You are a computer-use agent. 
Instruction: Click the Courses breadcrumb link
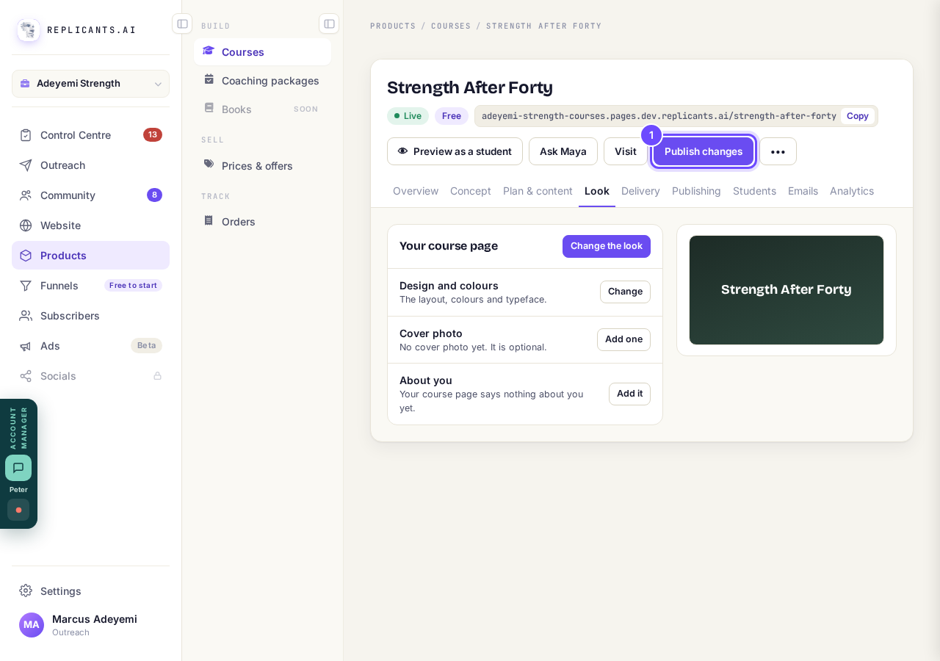[451, 26]
